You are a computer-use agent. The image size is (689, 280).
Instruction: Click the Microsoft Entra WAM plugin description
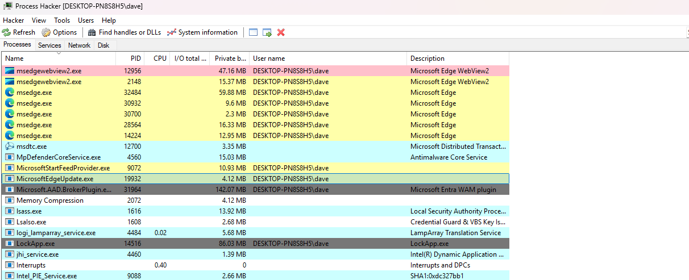click(x=453, y=190)
